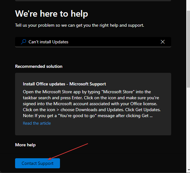Click the Tell us your problem subtitle text
Image resolution: width=190 pixels, height=173 pixels.
click(79, 25)
